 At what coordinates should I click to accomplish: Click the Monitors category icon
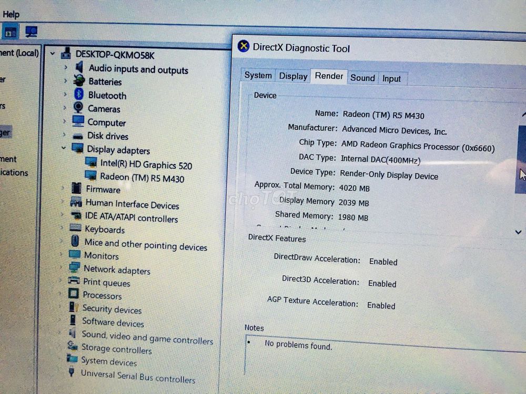point(75,254)
